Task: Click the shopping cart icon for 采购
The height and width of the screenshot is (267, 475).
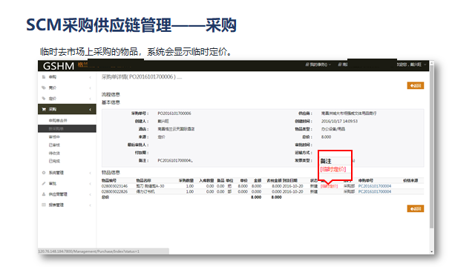Action: pos(44,109)
